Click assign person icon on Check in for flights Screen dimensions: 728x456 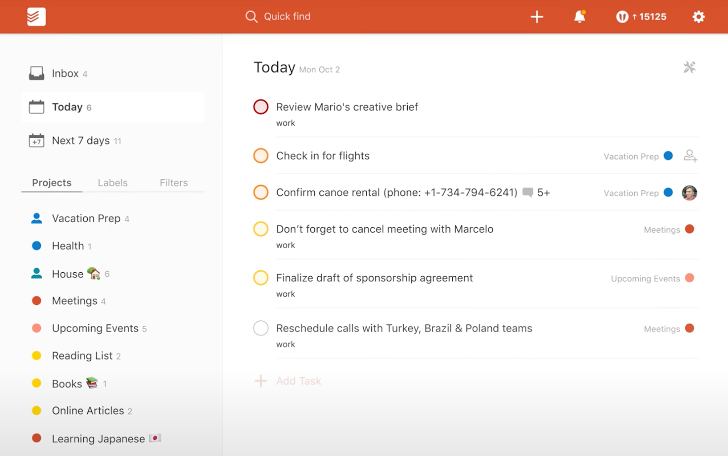pos(690,156)
